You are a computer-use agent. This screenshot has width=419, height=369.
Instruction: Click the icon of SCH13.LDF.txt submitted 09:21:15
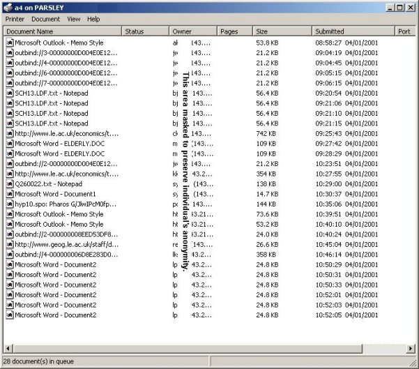pos(10,123)
